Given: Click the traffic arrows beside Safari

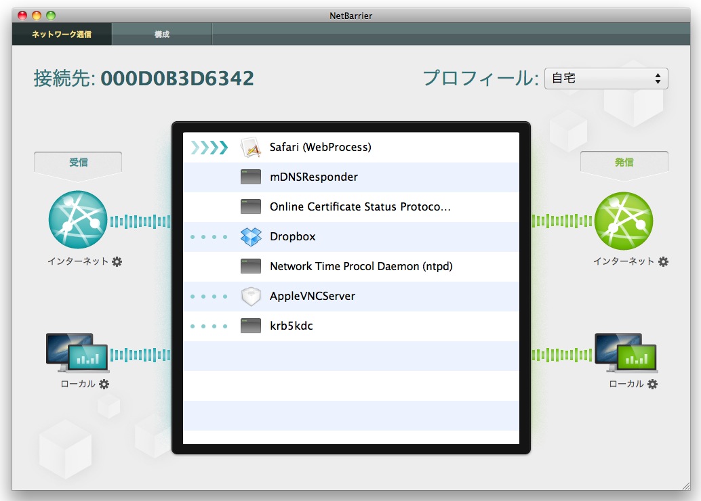Looking at the screenshot, I should tap(209, 148).
